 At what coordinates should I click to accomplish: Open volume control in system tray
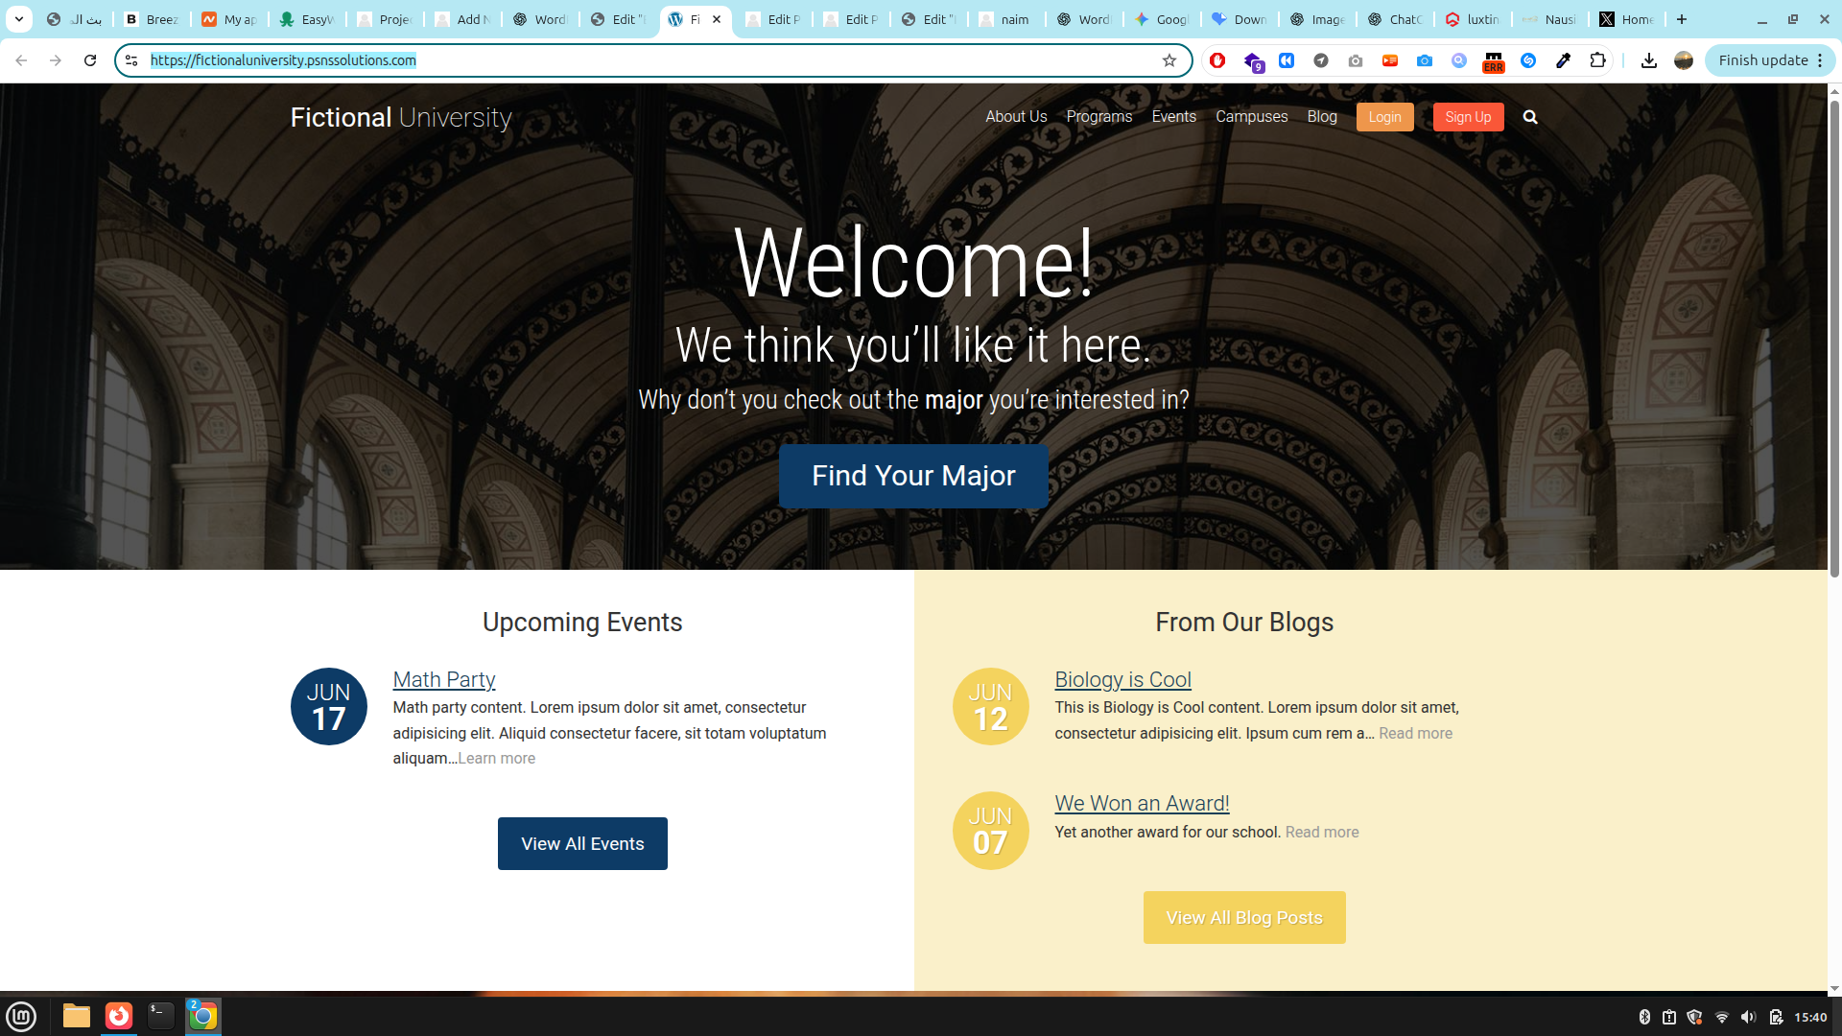click(1748, 1017)
